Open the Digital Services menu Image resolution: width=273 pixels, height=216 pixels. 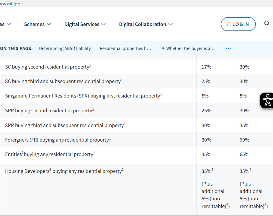pos(82,24)
